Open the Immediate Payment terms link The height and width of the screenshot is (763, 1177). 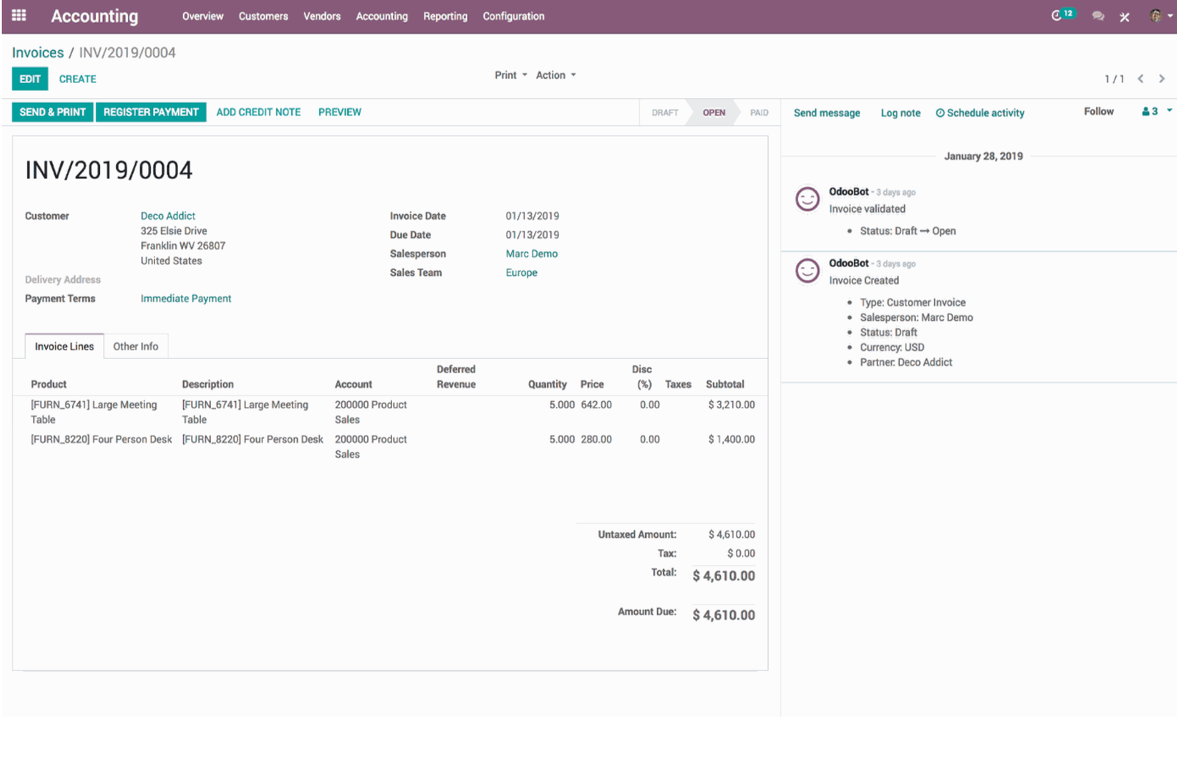click(185, 298)
